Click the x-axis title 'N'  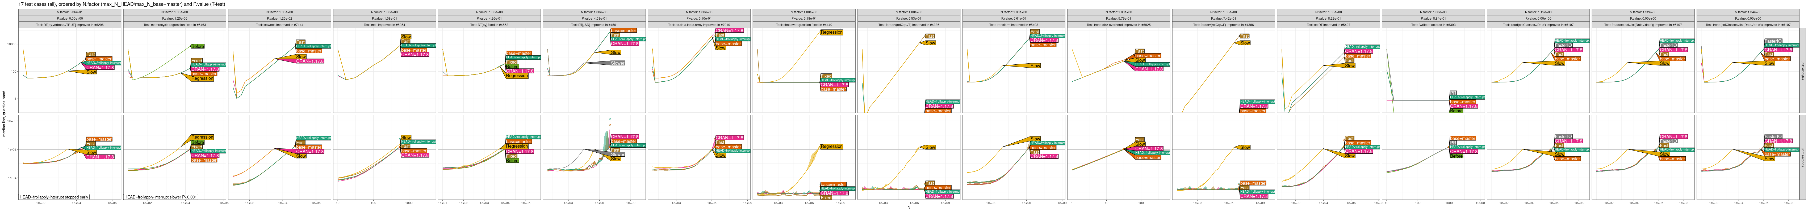pos(908,208)
